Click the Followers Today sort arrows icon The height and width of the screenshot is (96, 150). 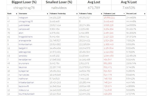pos(101,14)
